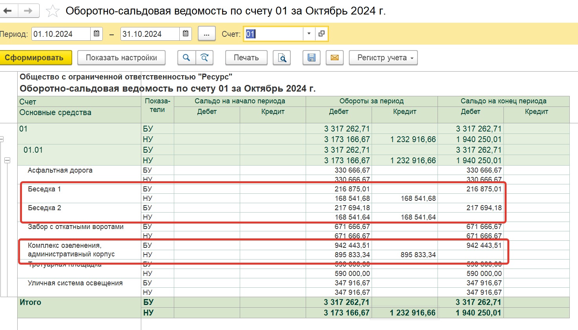Click the find next magnifier-arrow icon
The width and height of the screenshot is (578, 330).
coord(204,58)
